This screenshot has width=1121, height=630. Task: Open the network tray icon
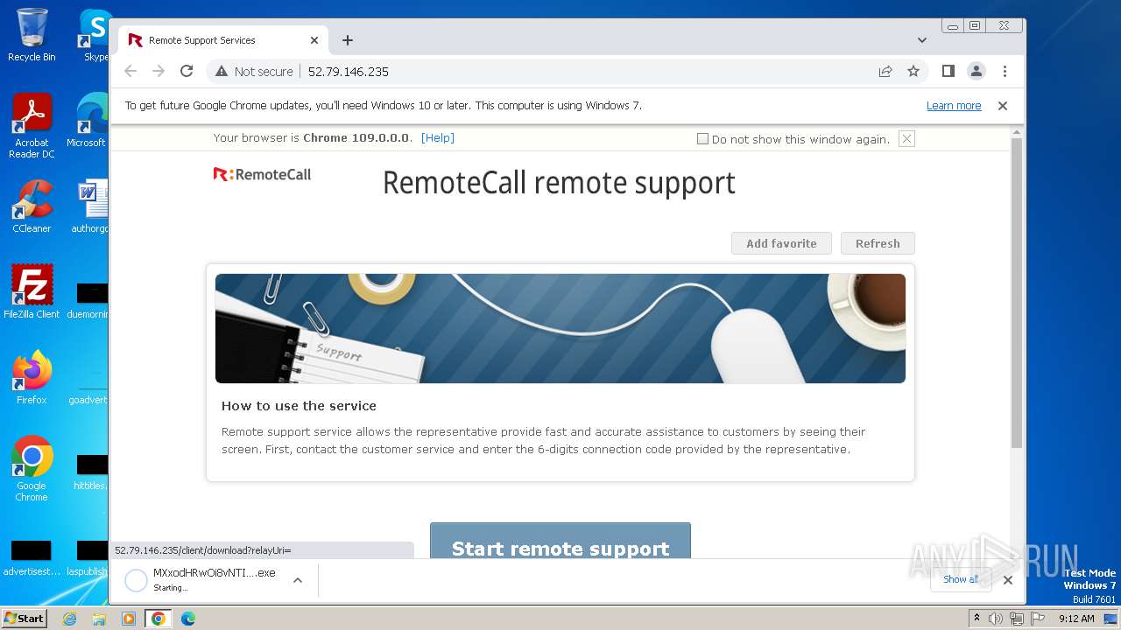(1016, 619)
